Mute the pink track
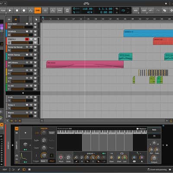173x173 pixels. point(35,62)
